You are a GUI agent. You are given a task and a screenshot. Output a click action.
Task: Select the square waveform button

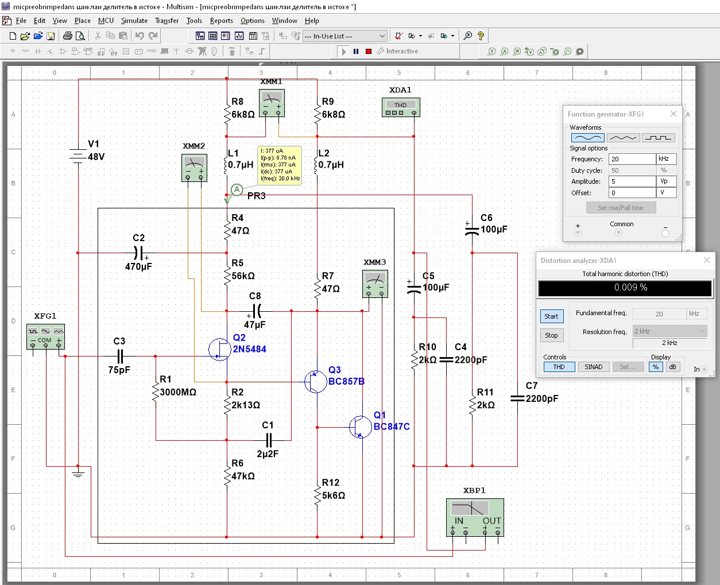[x=658, y=138]
